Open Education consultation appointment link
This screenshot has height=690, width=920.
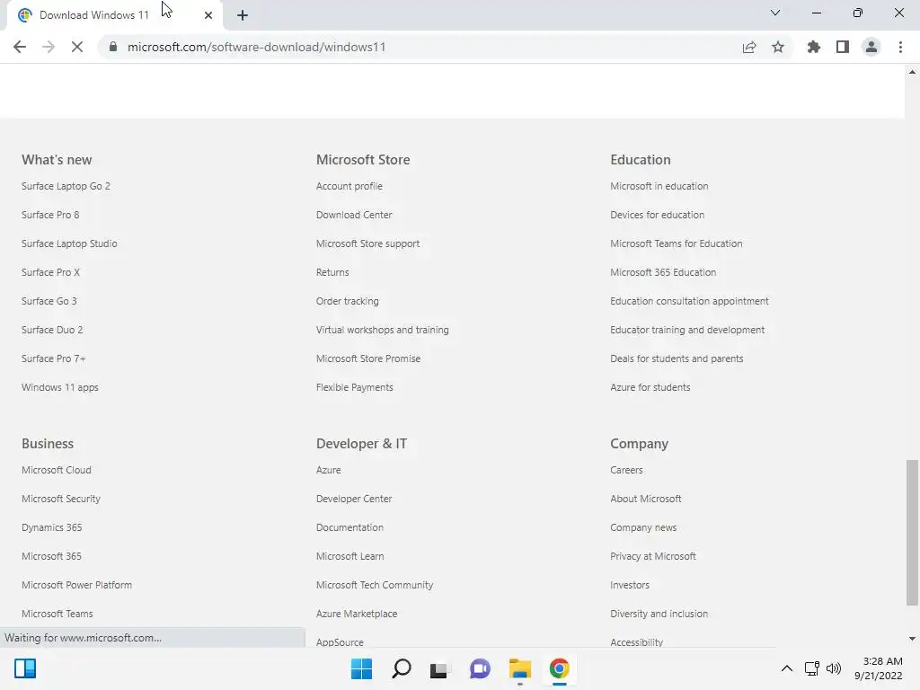tap(689, 301)
